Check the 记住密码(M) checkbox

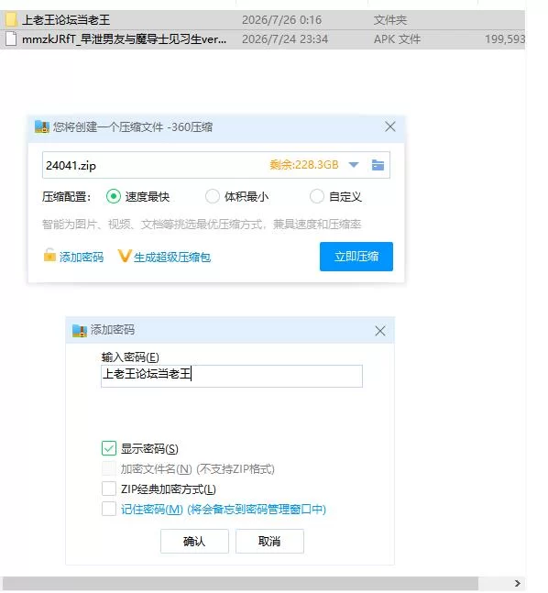pos(109,509)
